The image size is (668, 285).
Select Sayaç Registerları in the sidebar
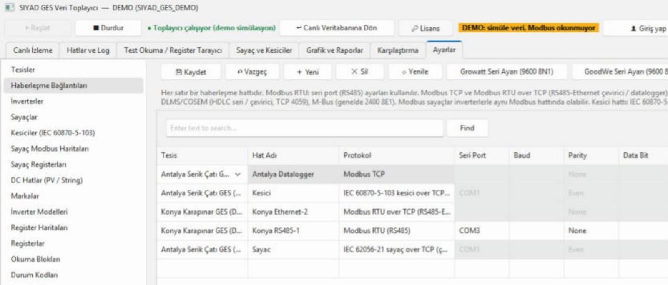tap(72, 164)
